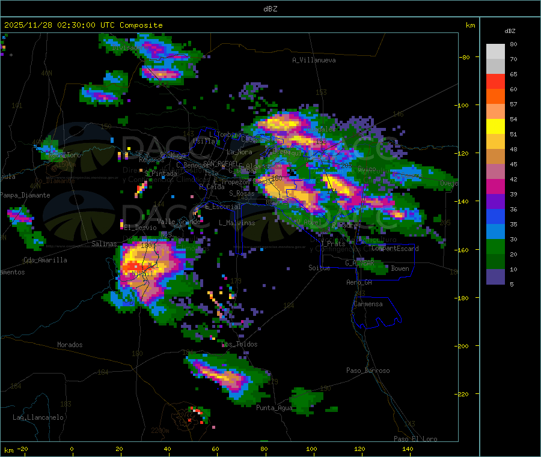Click the 'Paso_Barroso' map label

pos(368,371)
